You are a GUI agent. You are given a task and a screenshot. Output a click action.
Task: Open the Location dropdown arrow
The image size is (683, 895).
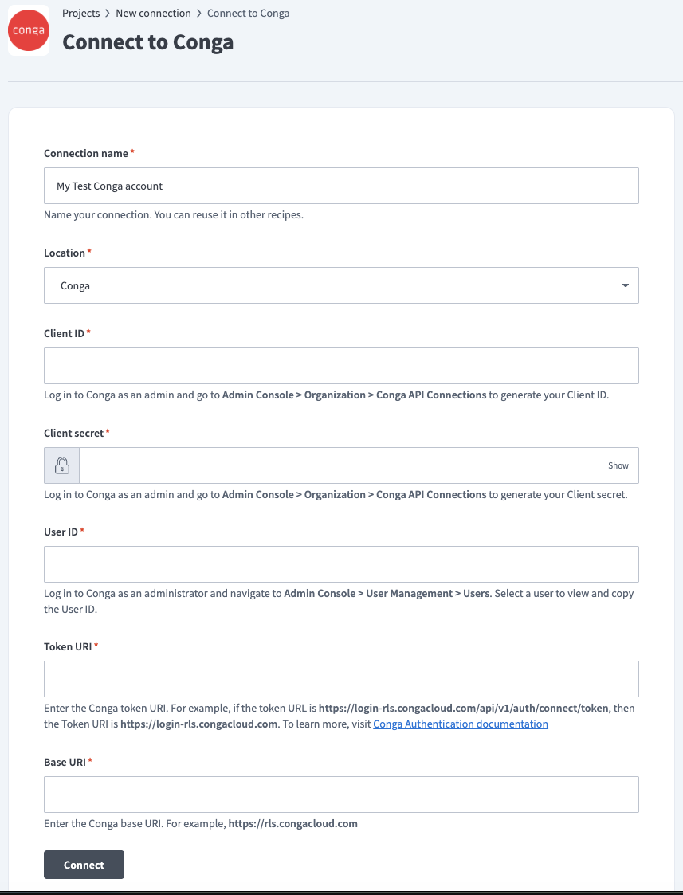click(625, 285)
